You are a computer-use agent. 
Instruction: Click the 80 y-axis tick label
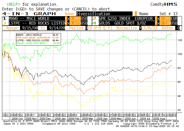pyautogui.click(x=179, y=68)
